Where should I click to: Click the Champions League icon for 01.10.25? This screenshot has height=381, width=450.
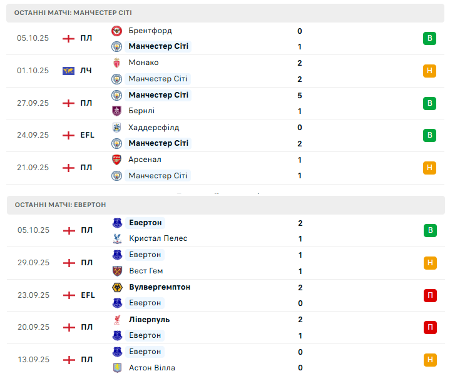point(69,71)
